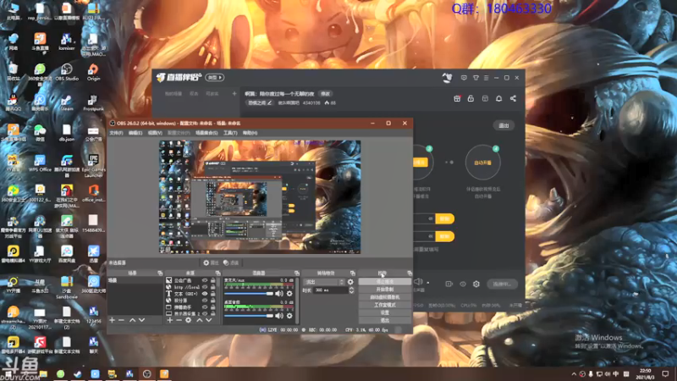This screenshot has width=677, height=381.
Task: Add a new scene with plus icon
Action: [113, 320]
